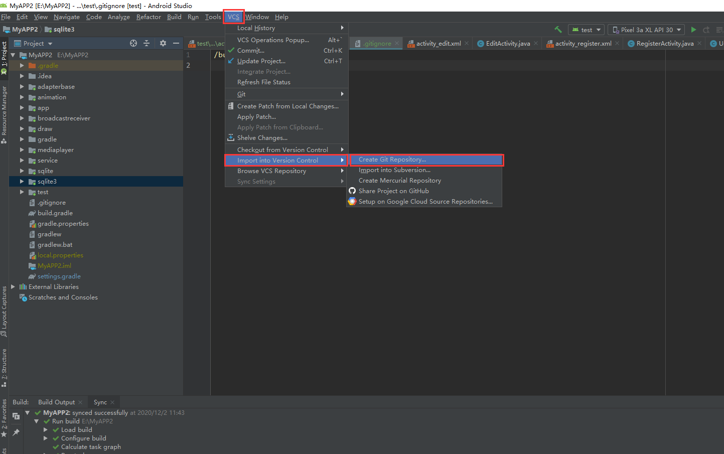The width and height of the screenshot is (724, 454).
Task: Open Browse VCS Repository submenu
Action: [286, 171]
